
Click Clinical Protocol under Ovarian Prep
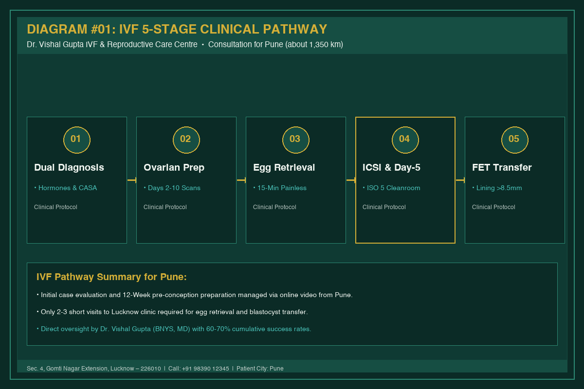coord(165,207)
